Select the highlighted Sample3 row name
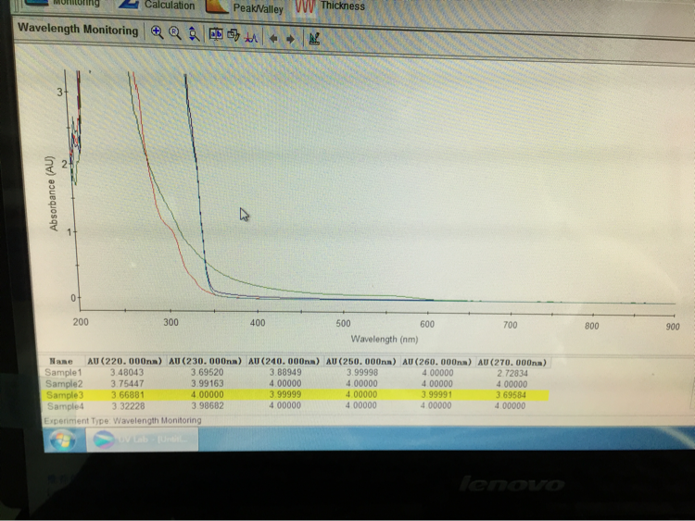The width and height of the screenshot is (695, 521). click(x=64, y=395)
